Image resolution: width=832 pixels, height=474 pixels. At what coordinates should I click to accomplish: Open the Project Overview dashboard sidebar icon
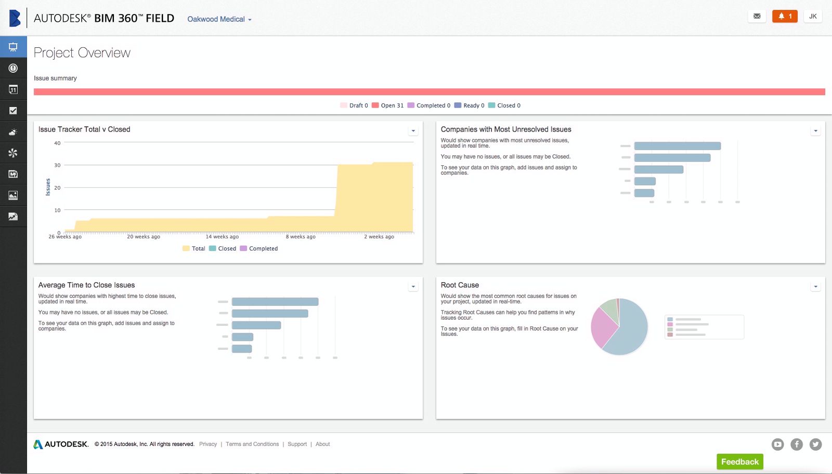point(13,47)
